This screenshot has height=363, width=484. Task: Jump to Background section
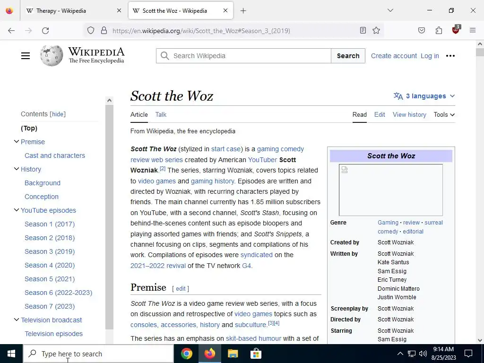coord(42,183)
